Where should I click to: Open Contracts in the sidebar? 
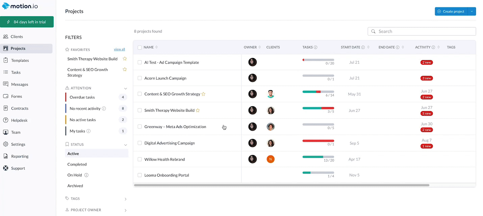pos(19,108)
